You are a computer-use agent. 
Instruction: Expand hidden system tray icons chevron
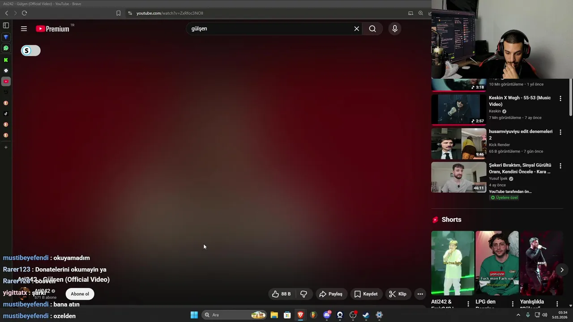click(x=518, y=315)
